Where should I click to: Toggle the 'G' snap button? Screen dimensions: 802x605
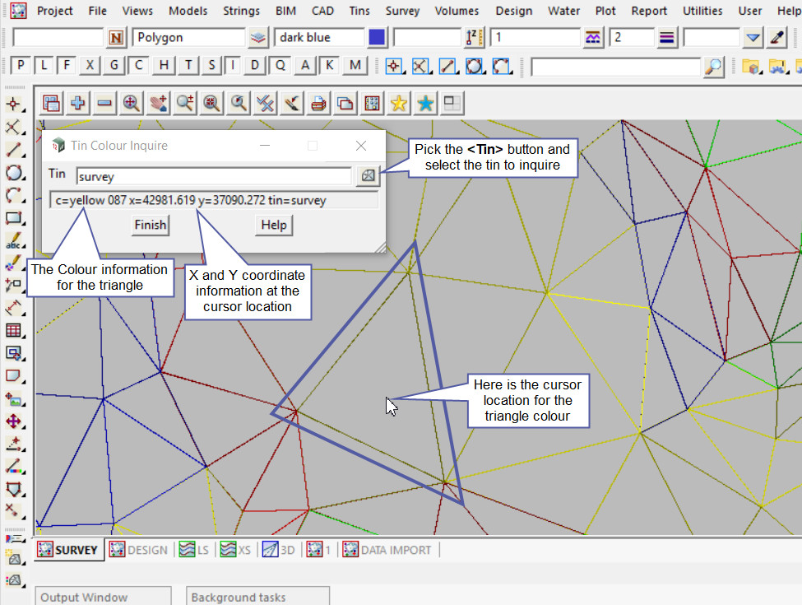pyautogui.click(x=114, y=66)
